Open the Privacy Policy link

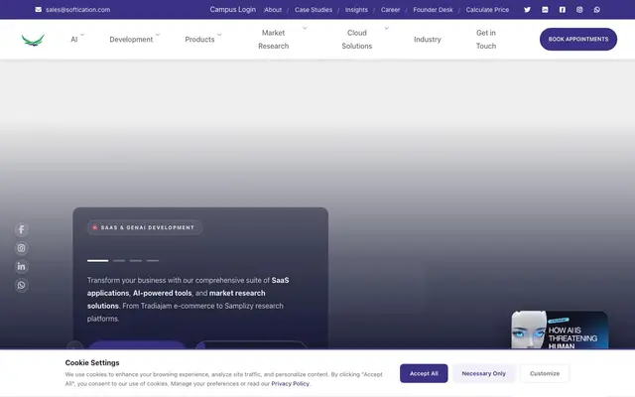(290, 384)
